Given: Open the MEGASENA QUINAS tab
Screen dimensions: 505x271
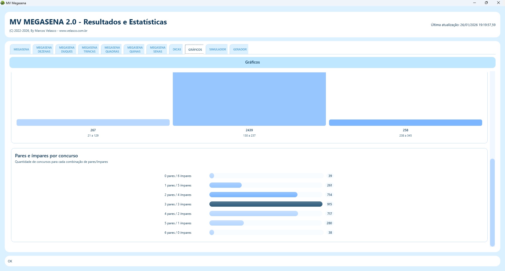Looking at the screenshot, I should point(135,49).
